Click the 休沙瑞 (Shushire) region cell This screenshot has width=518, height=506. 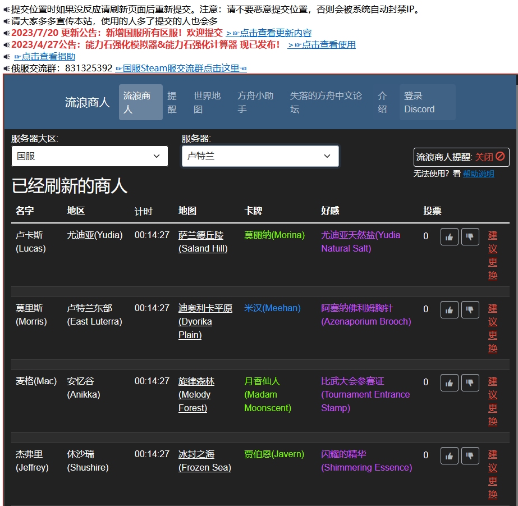coord(88,461)
